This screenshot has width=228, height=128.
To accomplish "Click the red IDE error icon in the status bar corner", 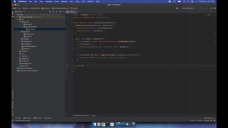I will click(x=214, y=121).
